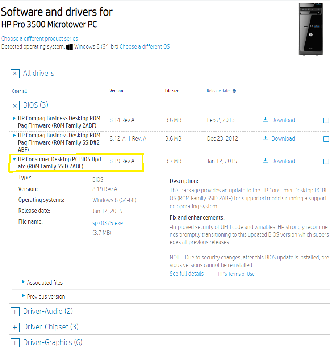Click the HP Pro 3500 tower product image
Viewport: 330px width, 350px height.
tap(310, 29)
